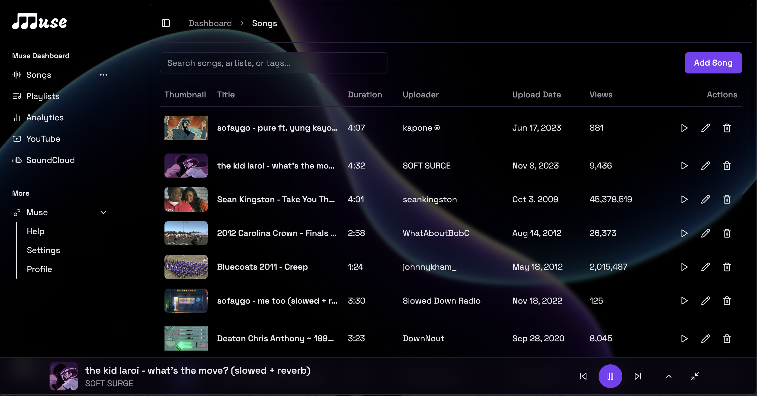
Task: Open the Songs three-dot options menu
Action: [x=103, y=75]
